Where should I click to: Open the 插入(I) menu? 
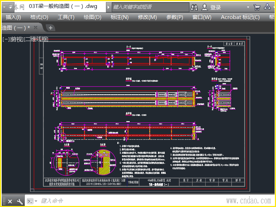pyautogui.click(x=13, y=17)
